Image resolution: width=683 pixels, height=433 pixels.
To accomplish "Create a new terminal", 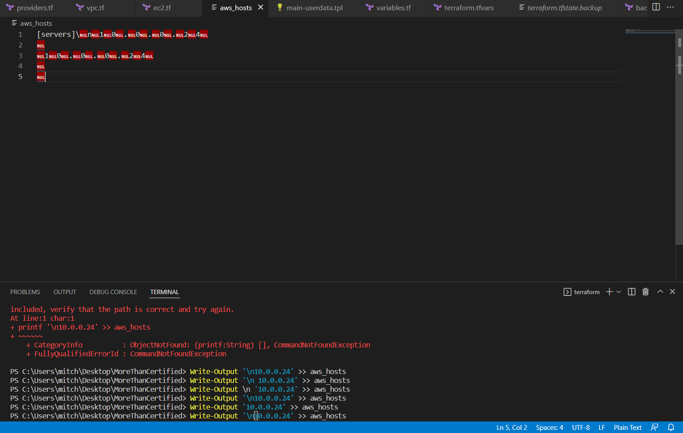I will click(609, 291).
